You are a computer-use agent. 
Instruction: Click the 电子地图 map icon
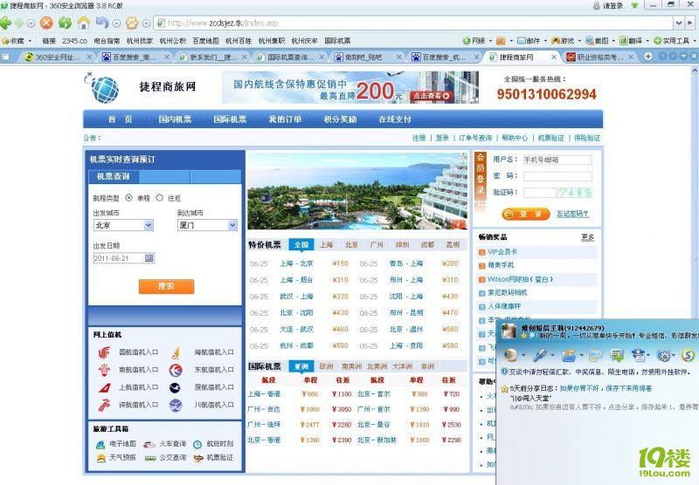click(x=100, y=444)
